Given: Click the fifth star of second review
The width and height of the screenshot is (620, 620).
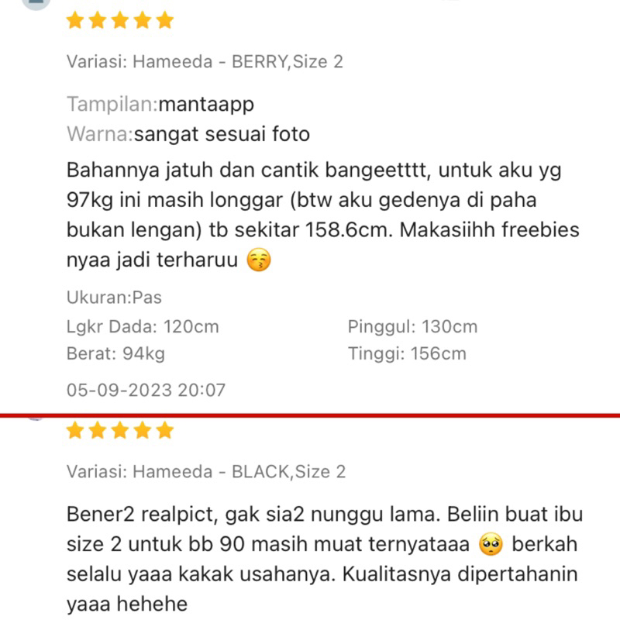Looking at the screenshot, I should click(x=165, y=430).
